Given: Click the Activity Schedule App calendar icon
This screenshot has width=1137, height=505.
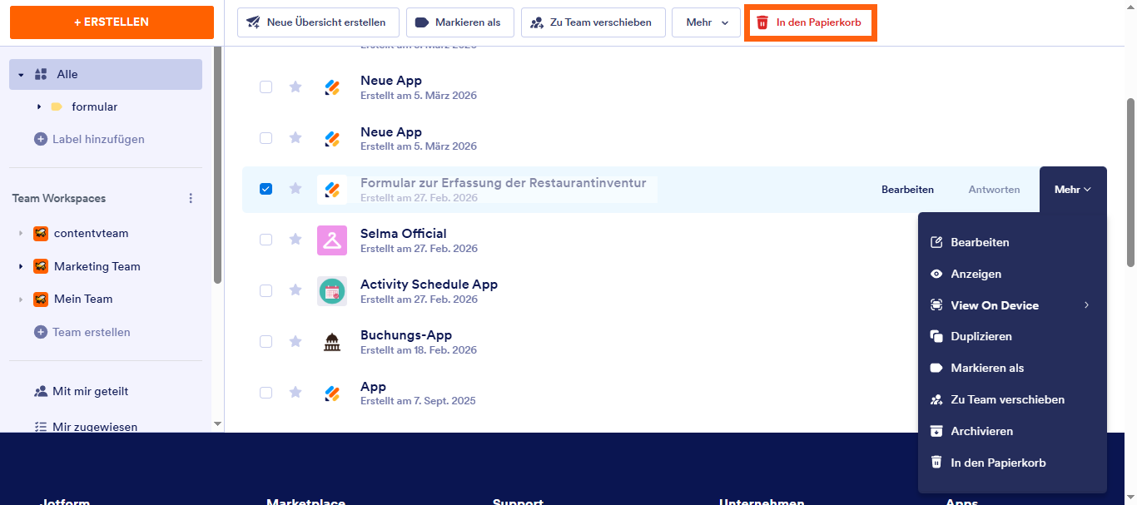Looking at the screenshot, I should click(x=332, y=291).
